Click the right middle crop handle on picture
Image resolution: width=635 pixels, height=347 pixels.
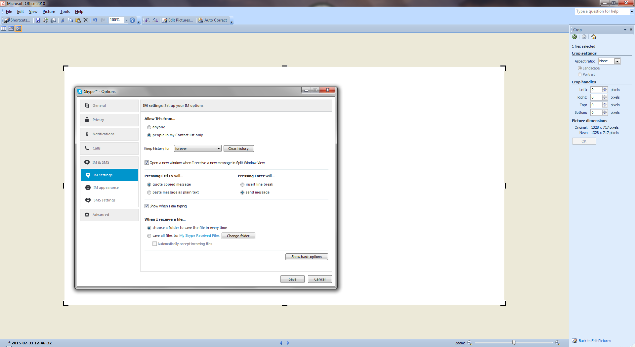tap(505, 186)
